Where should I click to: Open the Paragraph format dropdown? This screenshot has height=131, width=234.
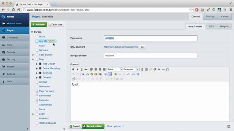click(x=131, y=70)
